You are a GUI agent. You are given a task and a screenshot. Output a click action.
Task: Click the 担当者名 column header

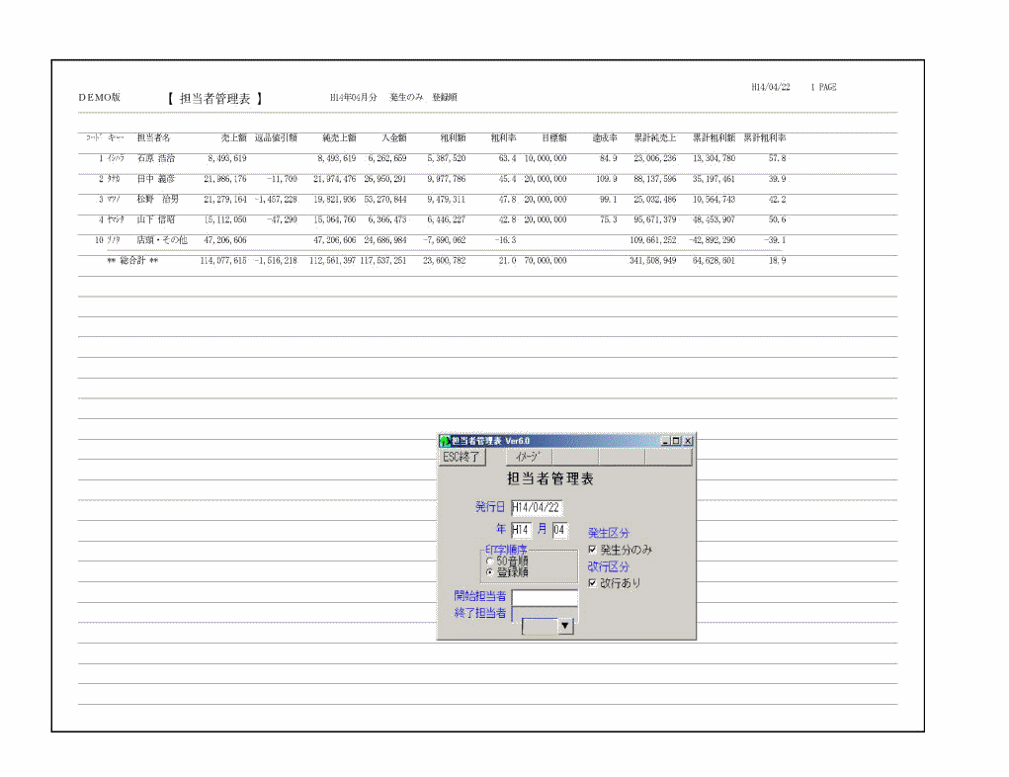point(154,137)
